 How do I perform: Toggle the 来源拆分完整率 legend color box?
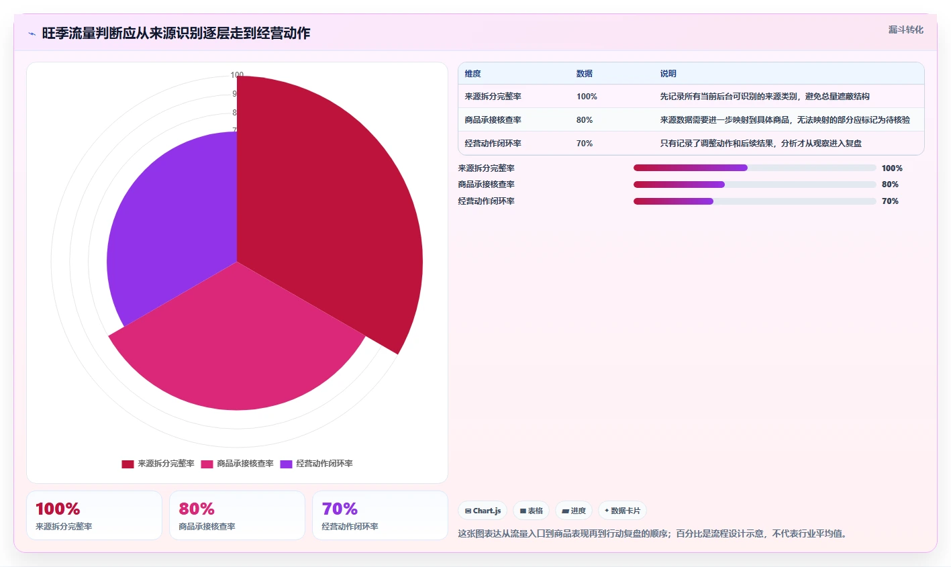[x=128, y=464]
